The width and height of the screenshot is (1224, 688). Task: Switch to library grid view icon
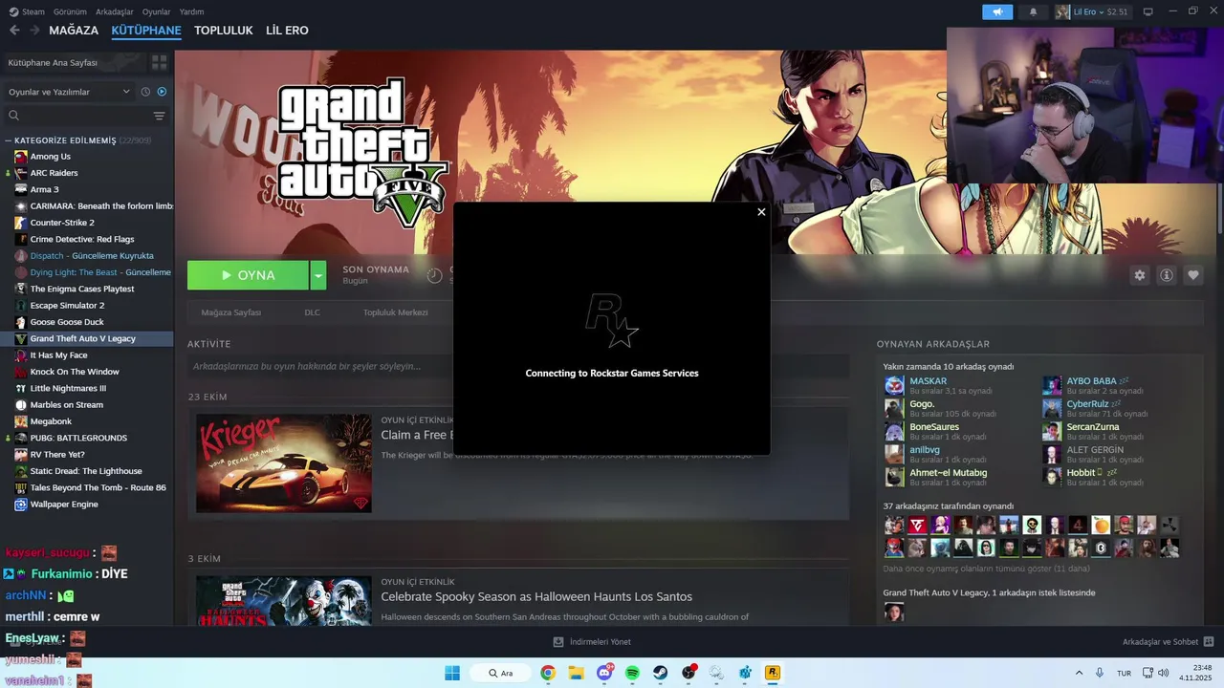point(159,62)
